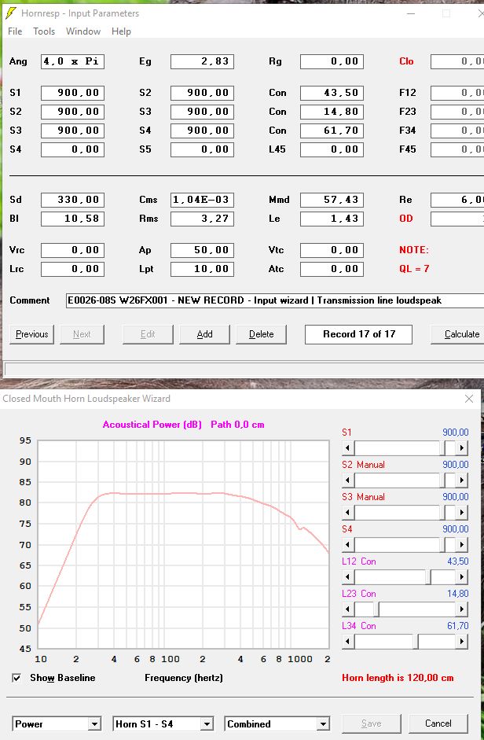Click the red OD label
The width and height of the screenshot is (484, 740).
point(405,219)
